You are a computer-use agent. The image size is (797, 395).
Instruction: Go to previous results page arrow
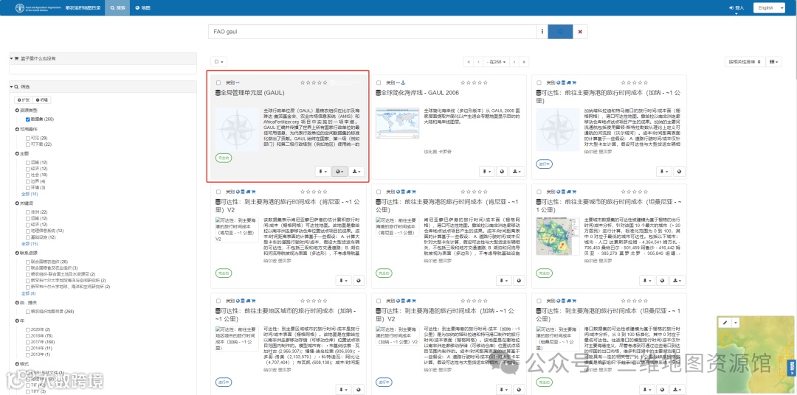[477, 61]
